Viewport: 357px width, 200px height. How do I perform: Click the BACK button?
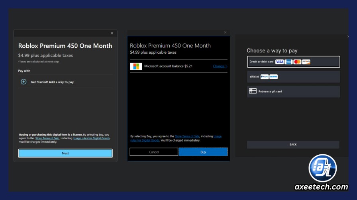pos(293,145)
